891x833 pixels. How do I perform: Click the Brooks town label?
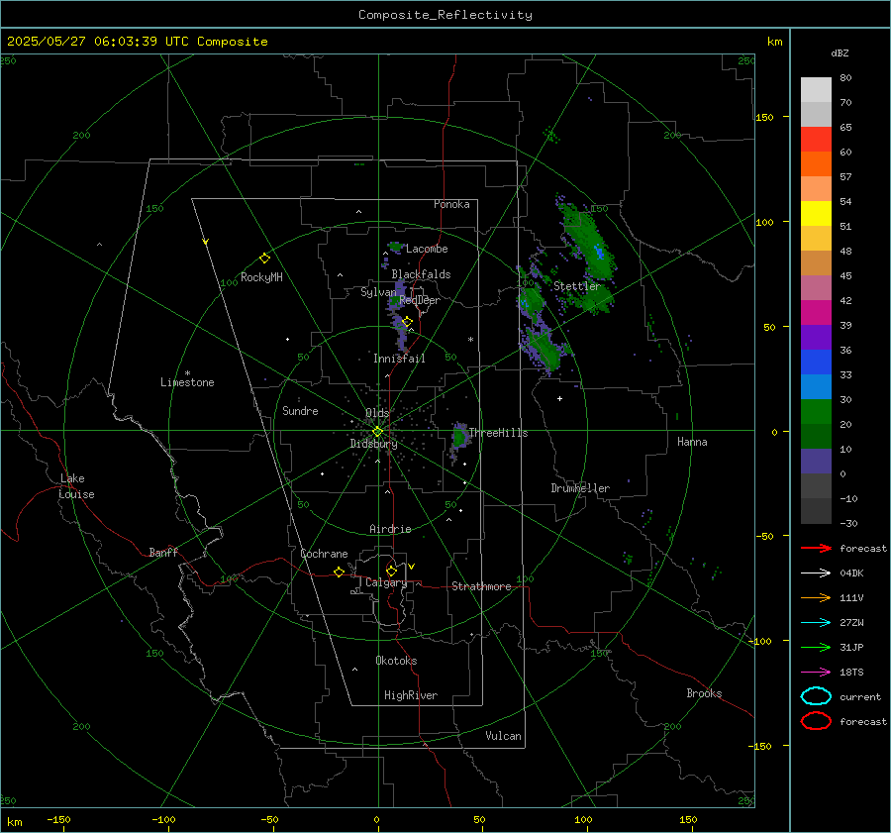coord(704,693)
